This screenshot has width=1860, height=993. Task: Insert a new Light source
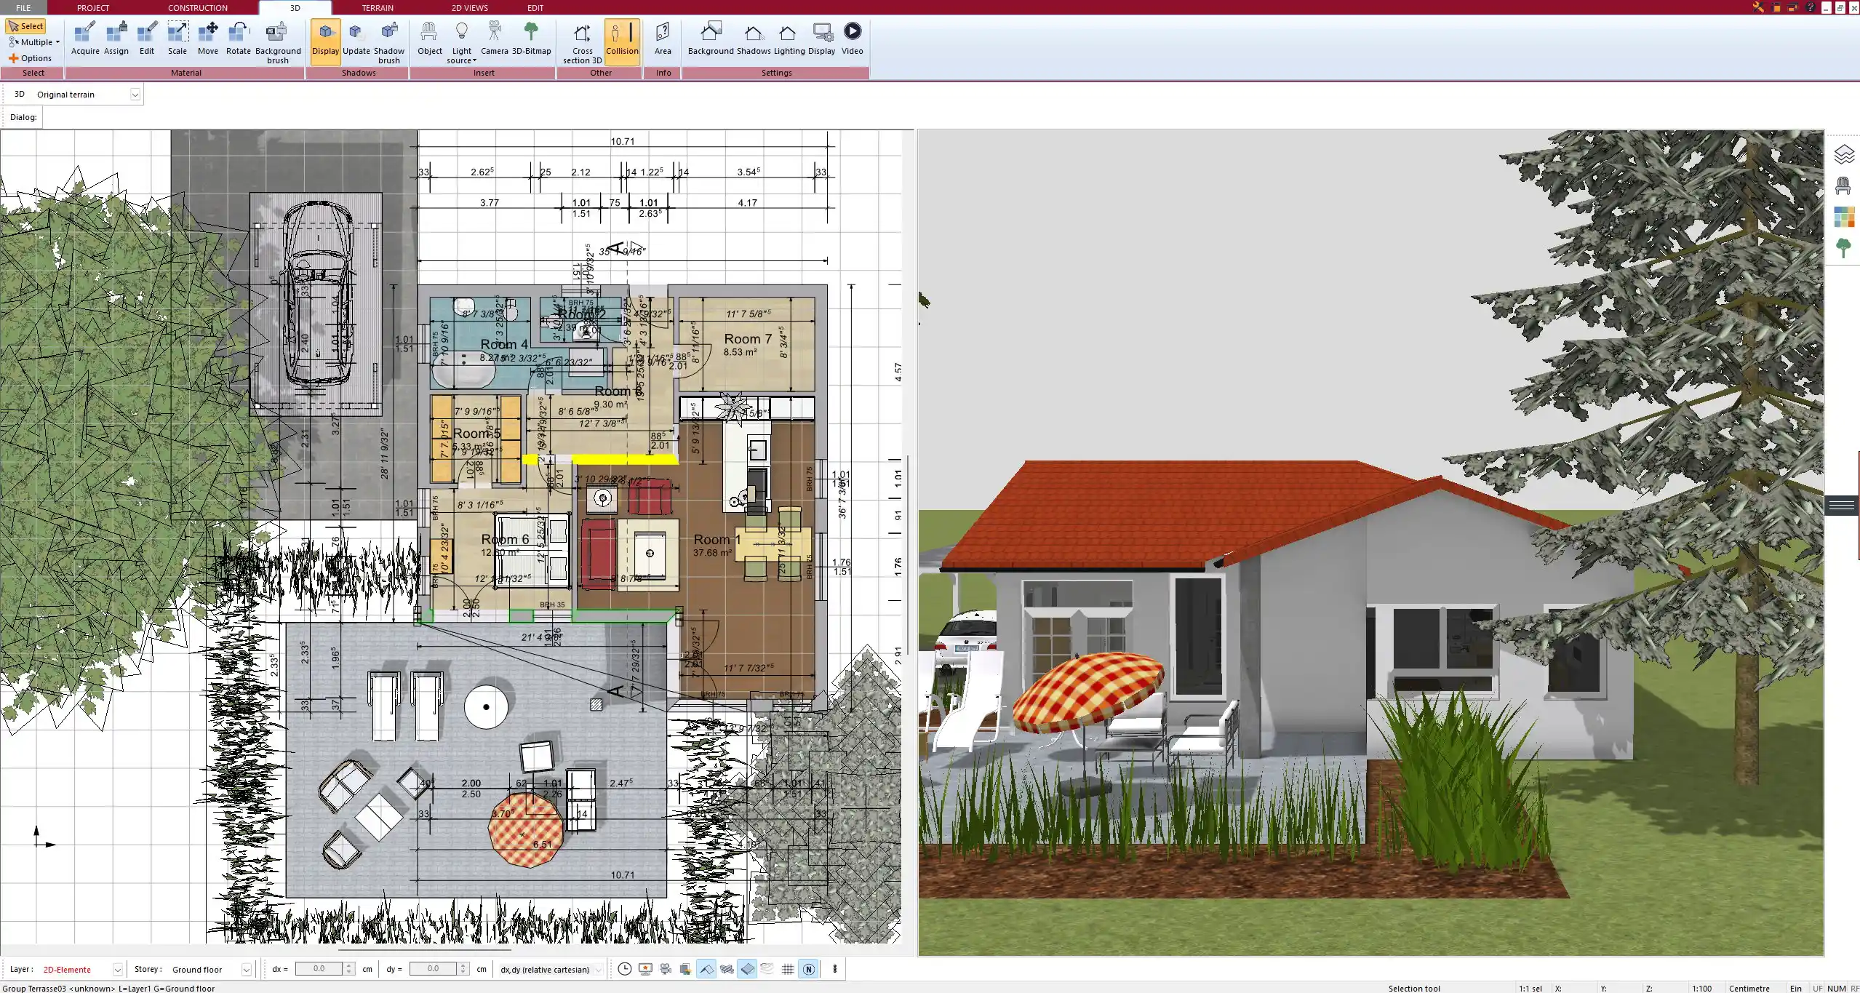click(x=461, y=40)
